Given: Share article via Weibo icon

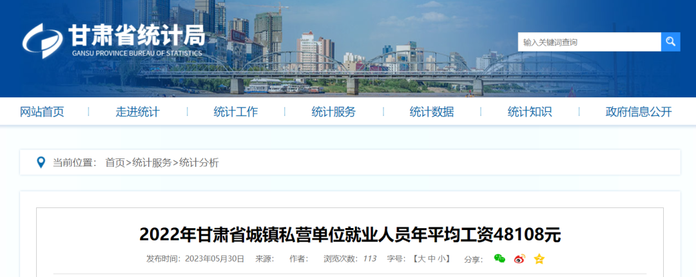Looking at the screenshot, I should (x=519, y=259).
